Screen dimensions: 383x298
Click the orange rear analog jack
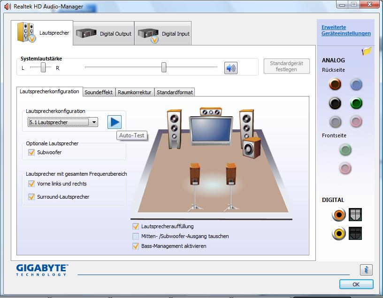point(335,84)
